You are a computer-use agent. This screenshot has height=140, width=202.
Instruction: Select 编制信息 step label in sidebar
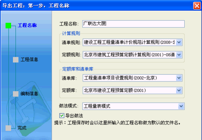tap(29, 94)
